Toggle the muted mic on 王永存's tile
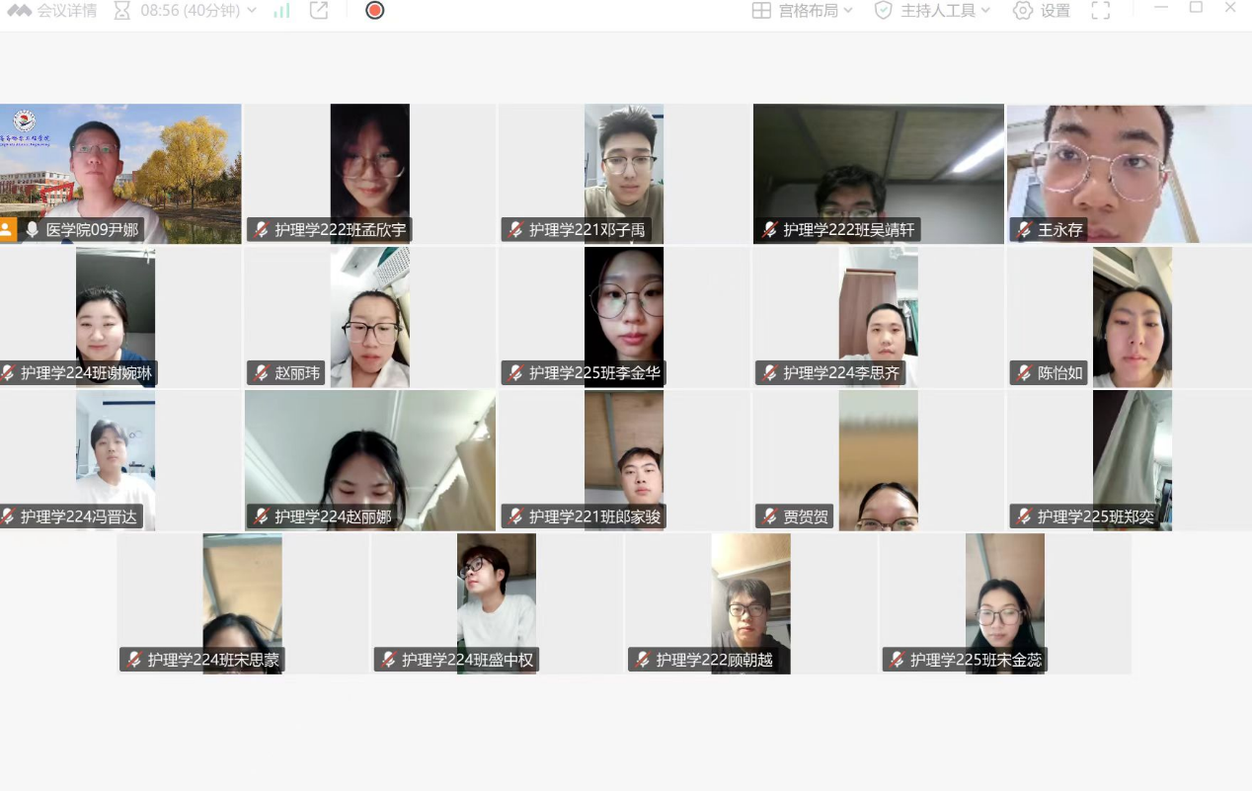The height and width of the screenshot is (791, 1252). [1025, 230]
